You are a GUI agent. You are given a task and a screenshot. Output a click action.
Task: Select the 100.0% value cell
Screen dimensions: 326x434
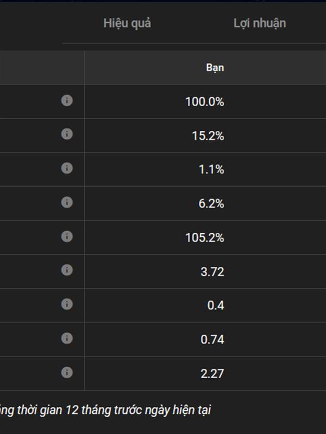(x=205, y=101)
